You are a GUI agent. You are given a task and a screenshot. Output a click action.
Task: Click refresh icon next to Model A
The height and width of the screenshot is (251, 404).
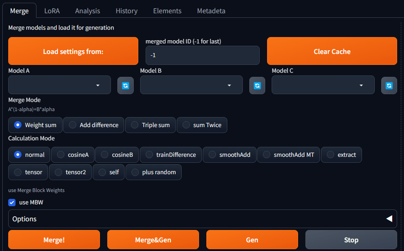(126, 85)
